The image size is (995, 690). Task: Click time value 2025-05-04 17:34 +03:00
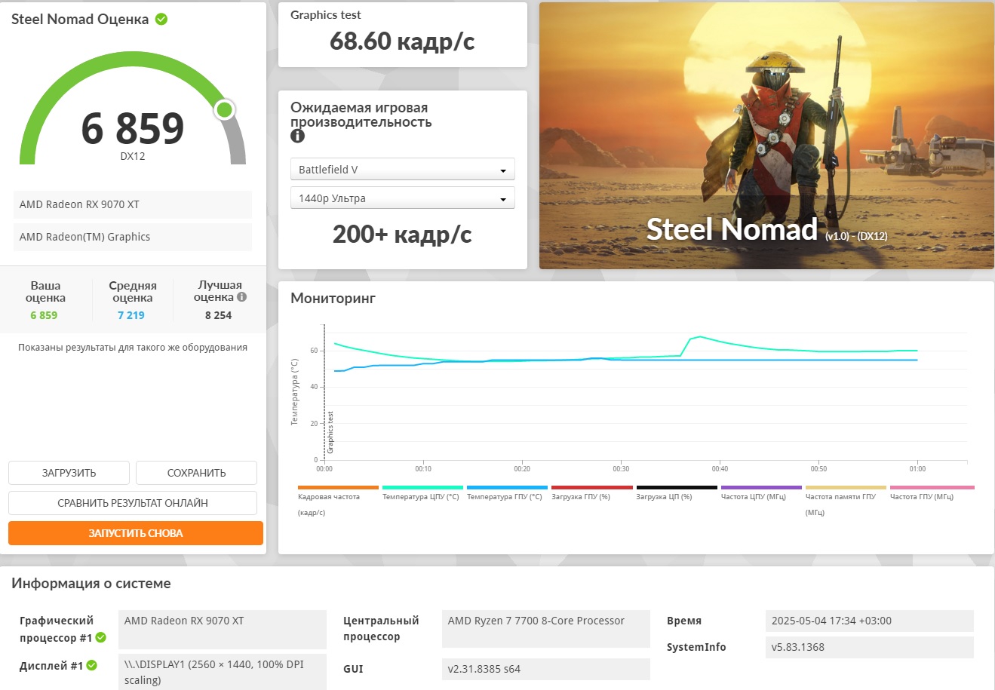click(870, 621)
